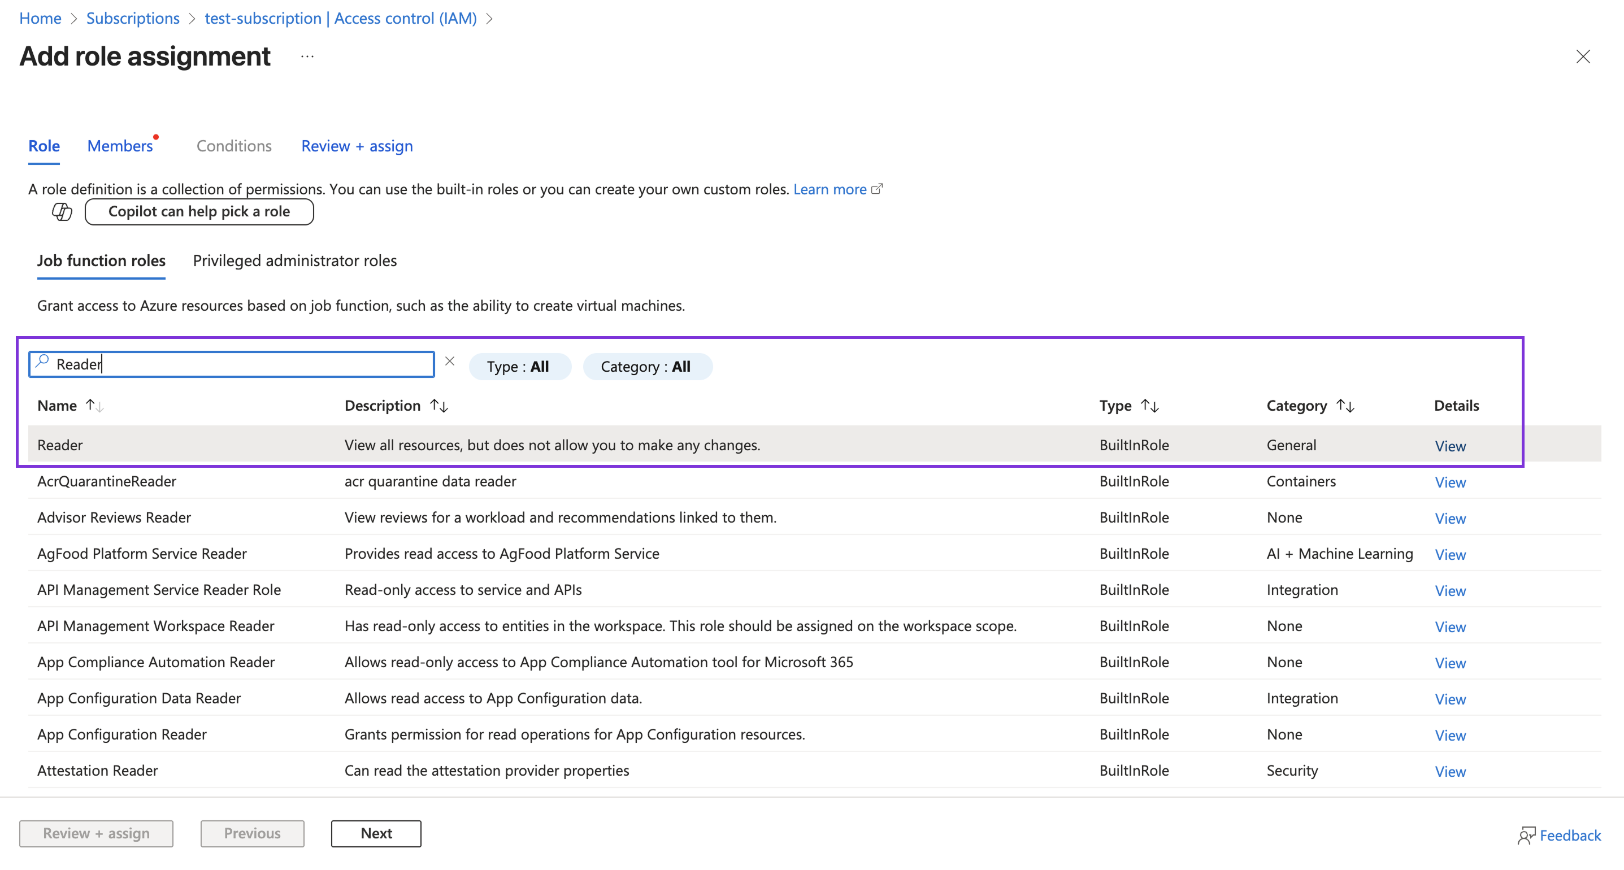Go to Review + assign tab
Screen dimensions: 1624x870
point(357,146)
